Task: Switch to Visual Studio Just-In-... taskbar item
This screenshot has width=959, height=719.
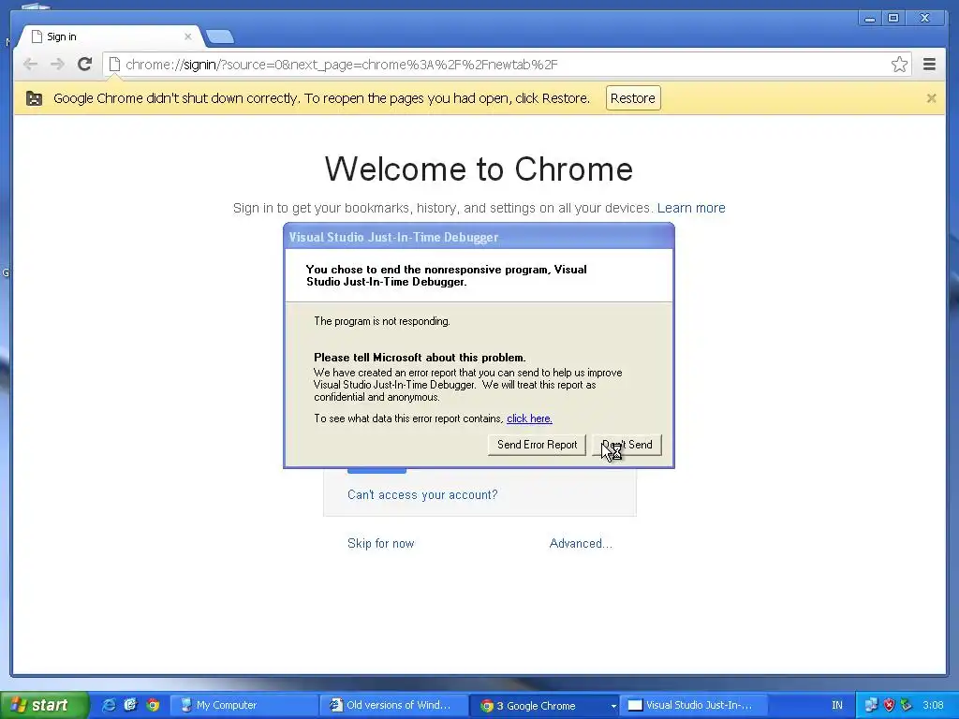Action: click(x=694, y=706)
